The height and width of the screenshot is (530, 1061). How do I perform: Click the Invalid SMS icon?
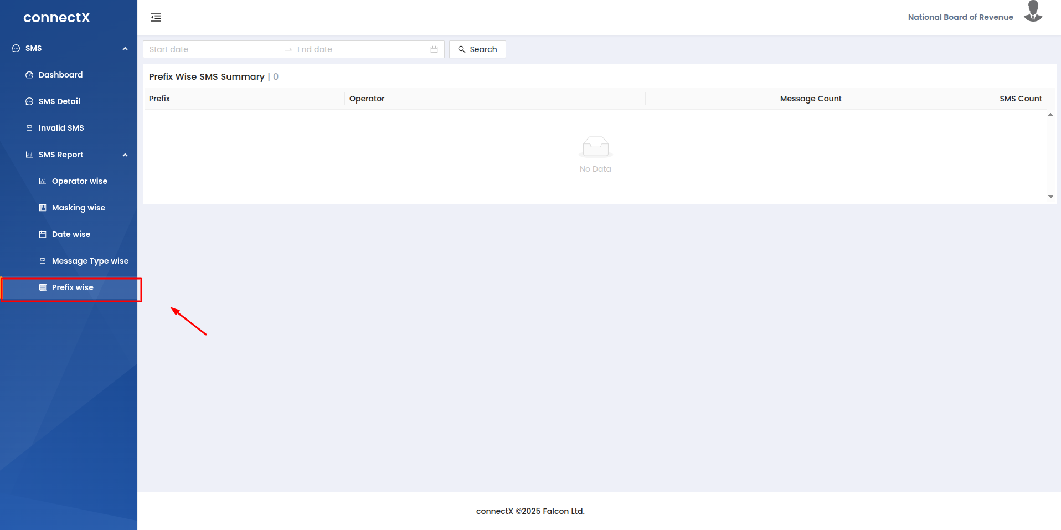[29, 128]
